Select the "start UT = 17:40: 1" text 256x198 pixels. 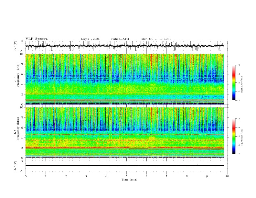click(156, 39)
